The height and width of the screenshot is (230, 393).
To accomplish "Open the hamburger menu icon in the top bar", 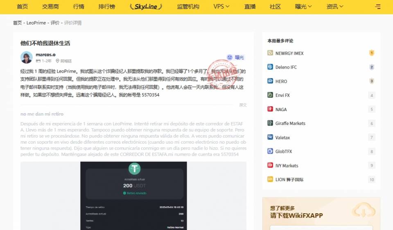I will point(378,7).
